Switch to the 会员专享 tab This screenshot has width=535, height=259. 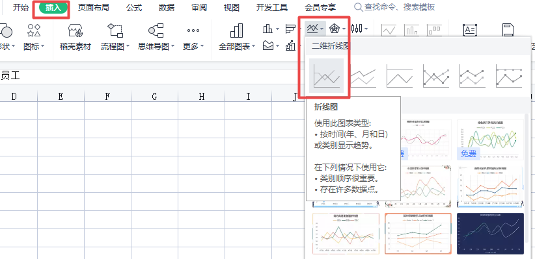tap(320, 8)
